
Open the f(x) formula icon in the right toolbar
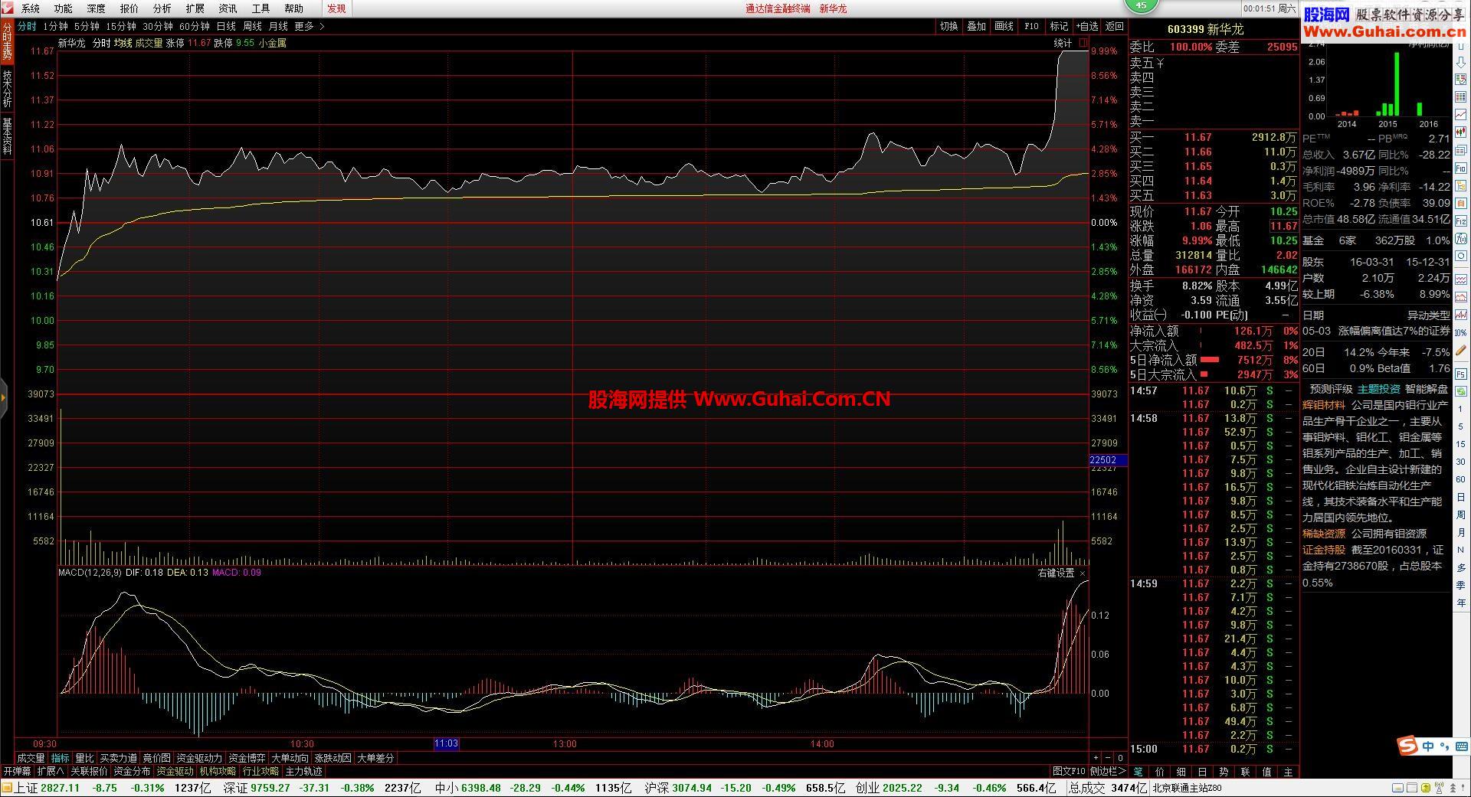coord(1461,238)
